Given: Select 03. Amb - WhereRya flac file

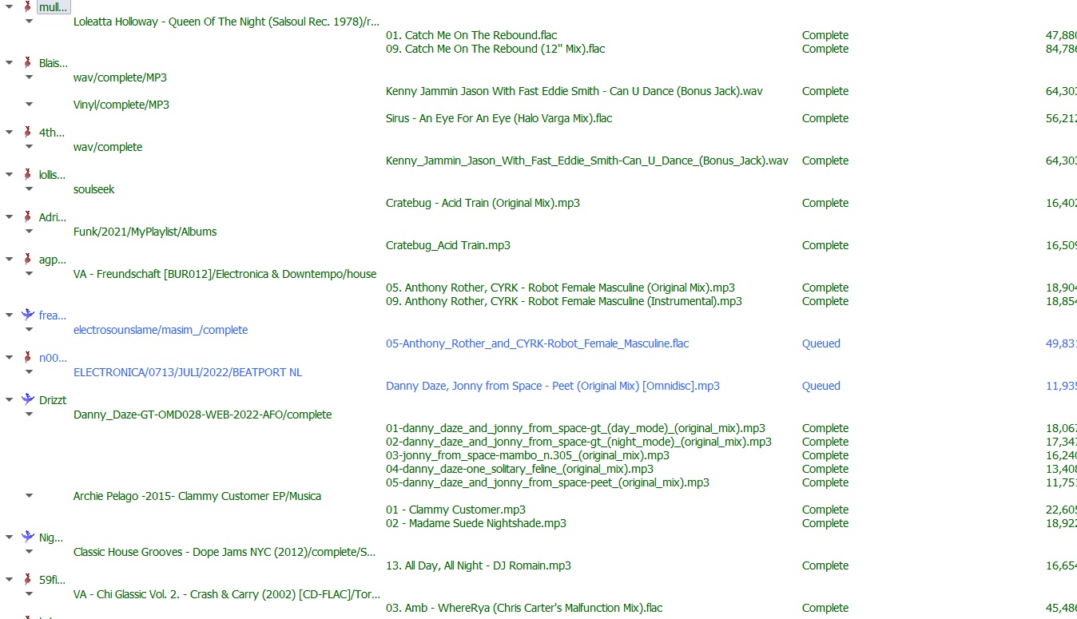Looking at the screenshot, I should coord(524,608).
